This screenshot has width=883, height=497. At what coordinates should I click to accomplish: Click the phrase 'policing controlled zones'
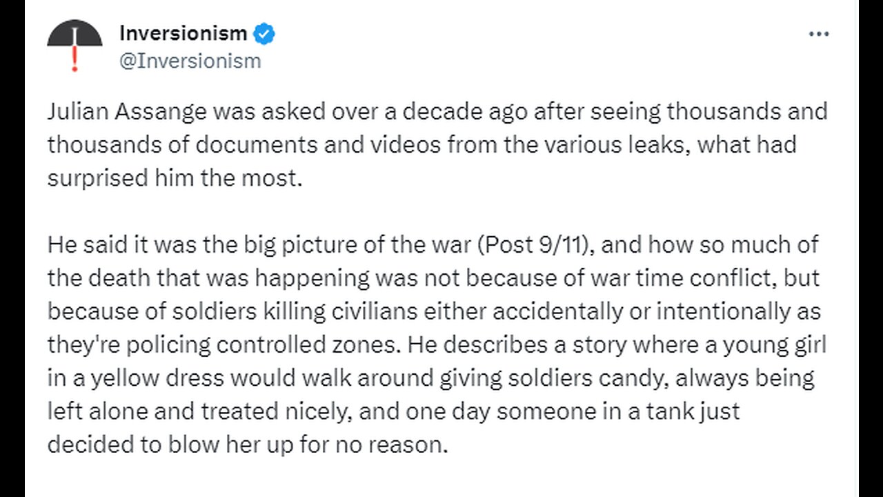(235, 344)
